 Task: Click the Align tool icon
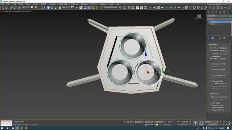tap(125, 8)
